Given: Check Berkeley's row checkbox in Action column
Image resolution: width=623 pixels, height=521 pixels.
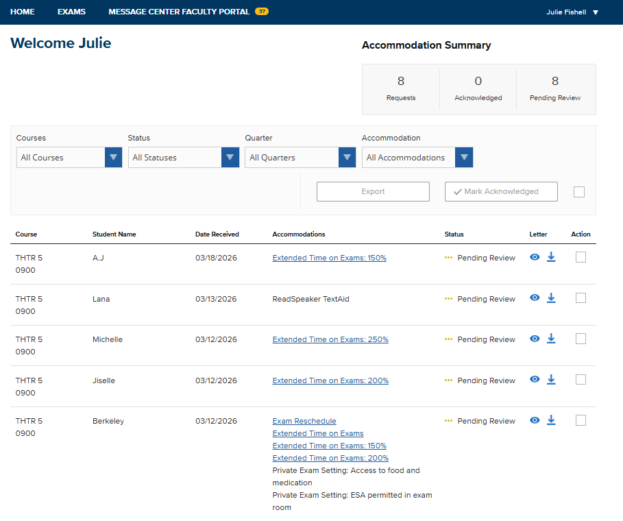Looking at the screenshot, I should point(581,420).
